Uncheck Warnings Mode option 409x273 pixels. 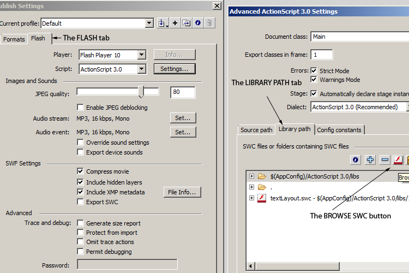pos(314,79)
